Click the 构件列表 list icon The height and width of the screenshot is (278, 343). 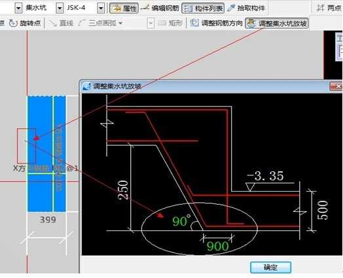tap(188, 9)
